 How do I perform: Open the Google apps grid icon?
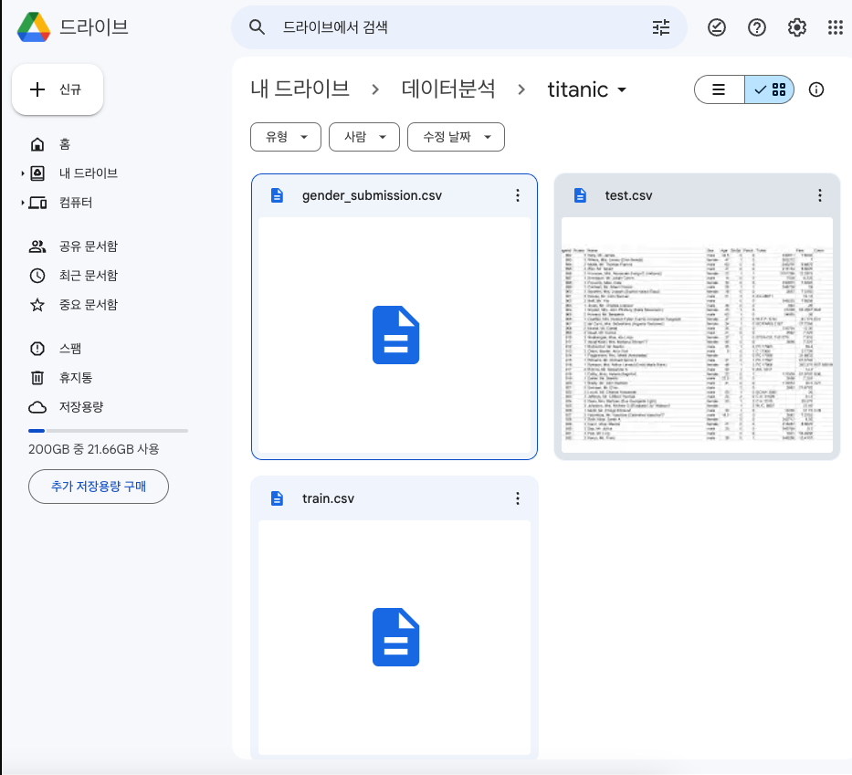tap(836, 27)
